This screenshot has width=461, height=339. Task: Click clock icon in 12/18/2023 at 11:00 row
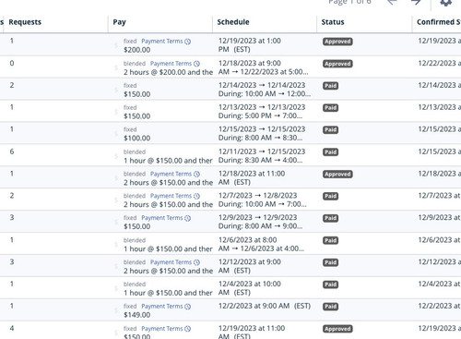[196, 174]
